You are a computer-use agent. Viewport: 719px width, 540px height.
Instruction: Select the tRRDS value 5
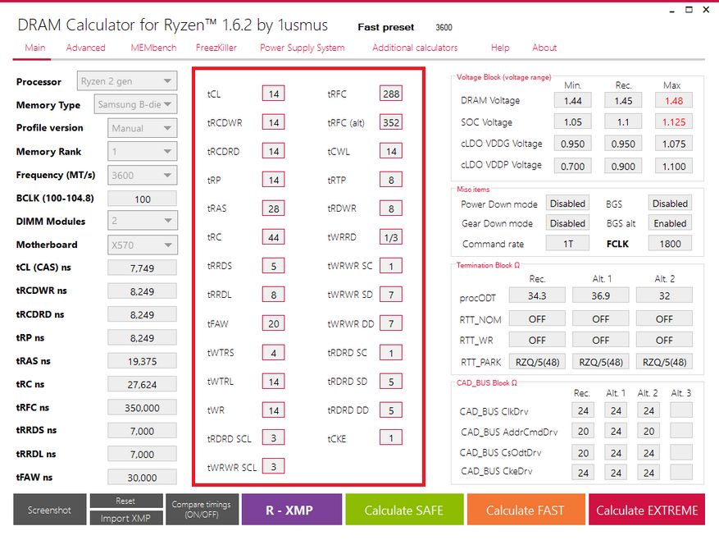pos(274,266)
